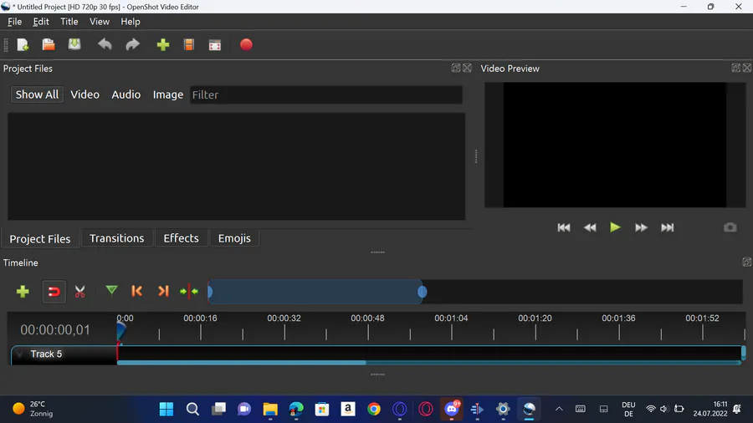Filter project files by Image
753x423 pixels.
168,94
